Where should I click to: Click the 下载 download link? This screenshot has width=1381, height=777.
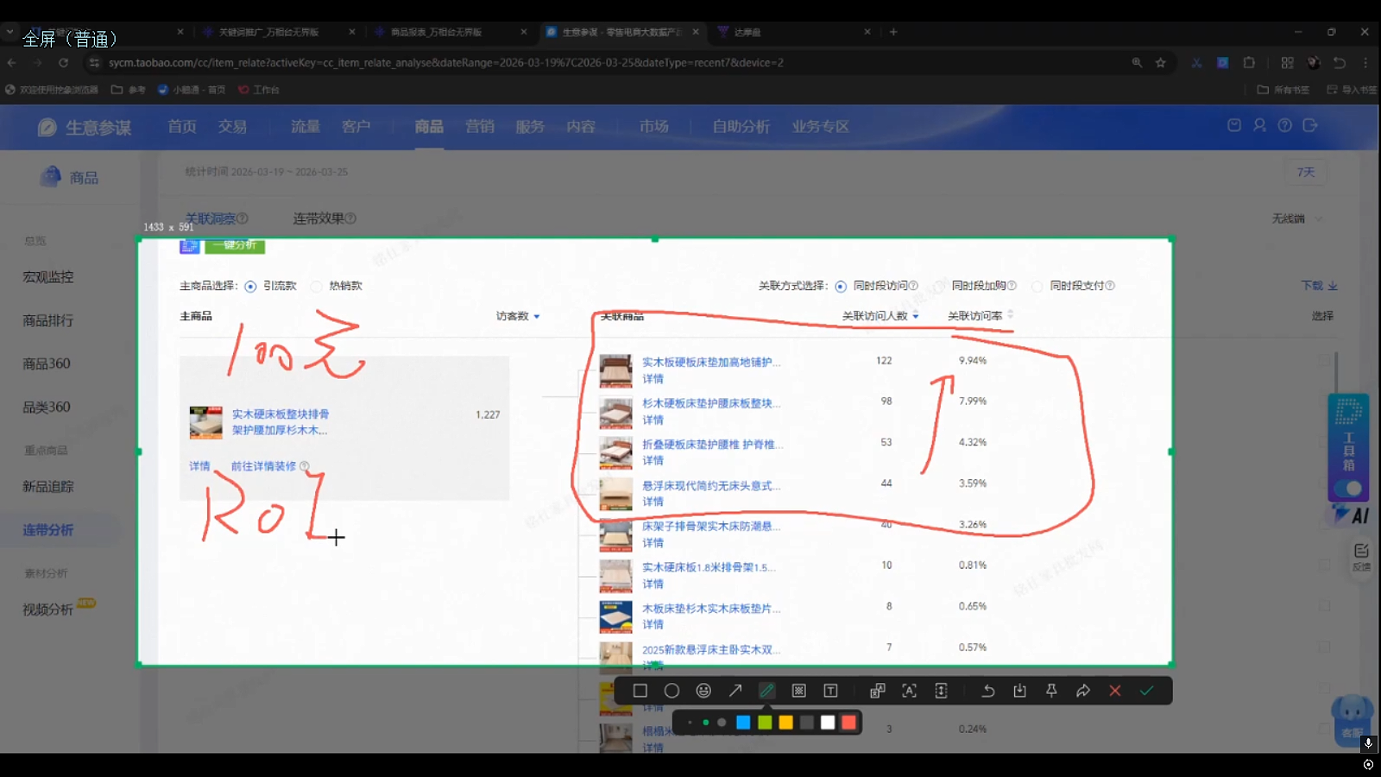(x=1319, y=286)
